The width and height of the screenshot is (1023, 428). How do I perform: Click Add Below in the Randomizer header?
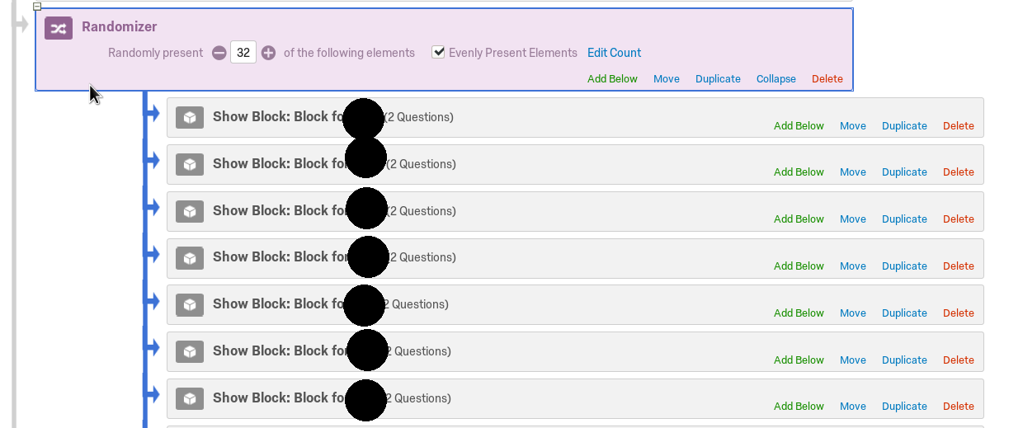(612, 79)
